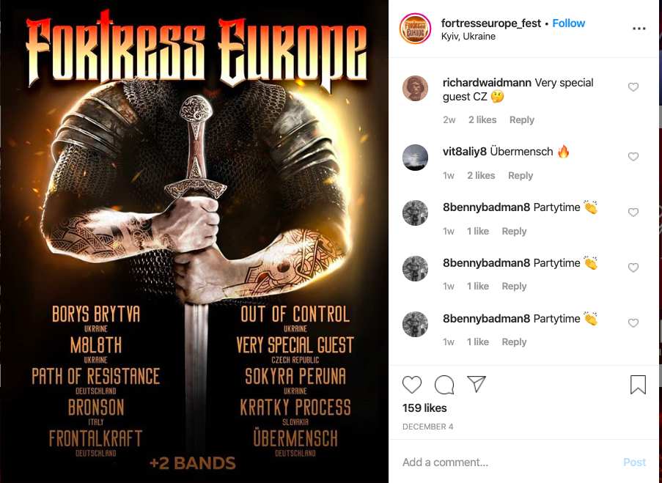Click the Add a comment field

pos(507,462)
